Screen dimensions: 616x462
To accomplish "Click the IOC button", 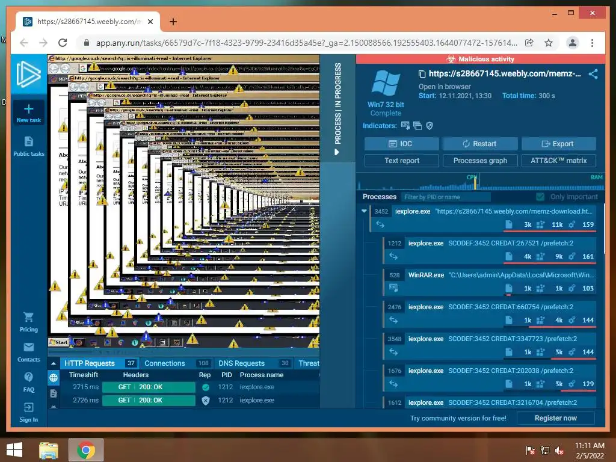I will tap(401, 144).
